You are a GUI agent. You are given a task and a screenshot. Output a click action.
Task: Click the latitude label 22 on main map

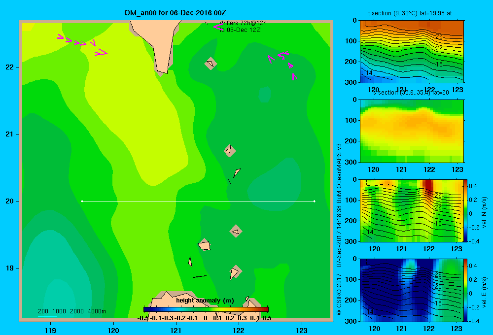pyautogui.click(x=9, y=67)
